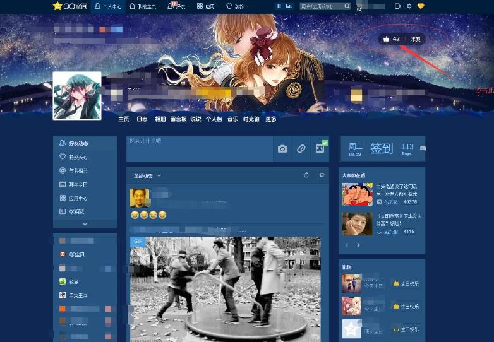Go to next 大家都在看 page
The width and height of the screenshot is (494, 342).
(x=358, y=245)
